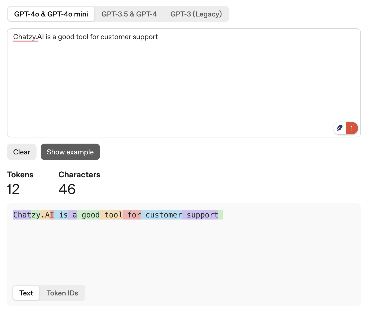Select the Text output view

tap(26, 293)
